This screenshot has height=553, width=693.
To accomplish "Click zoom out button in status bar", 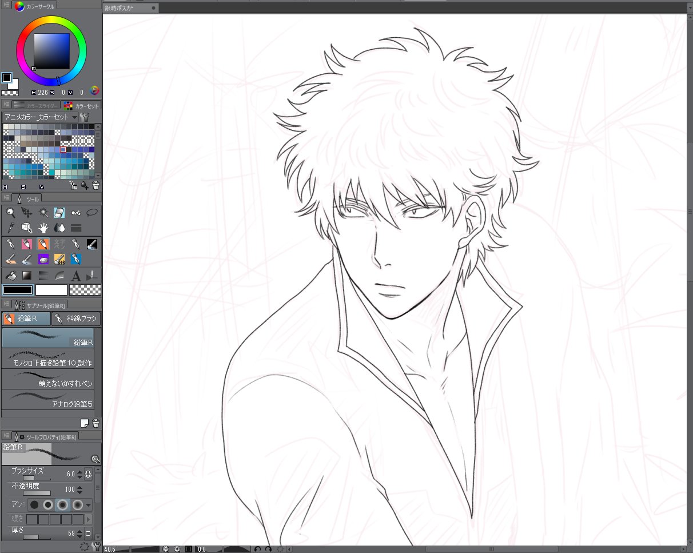I will (166, 549).
